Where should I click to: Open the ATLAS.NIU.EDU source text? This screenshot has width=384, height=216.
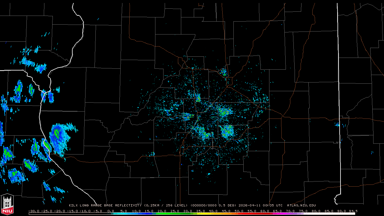301,205
